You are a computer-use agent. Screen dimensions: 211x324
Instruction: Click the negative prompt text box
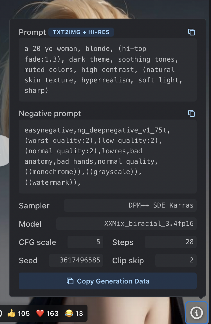coord(108,156)
